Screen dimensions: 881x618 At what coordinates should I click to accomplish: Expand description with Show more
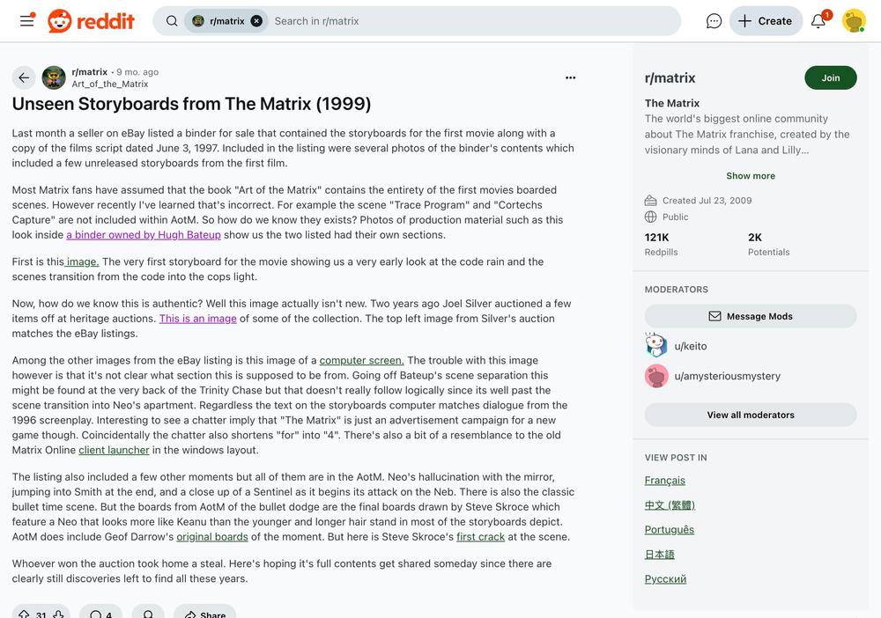point(751,176)
